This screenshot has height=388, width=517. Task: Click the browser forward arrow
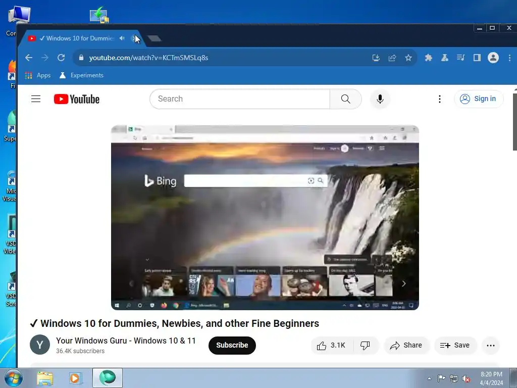click(45, 58)
